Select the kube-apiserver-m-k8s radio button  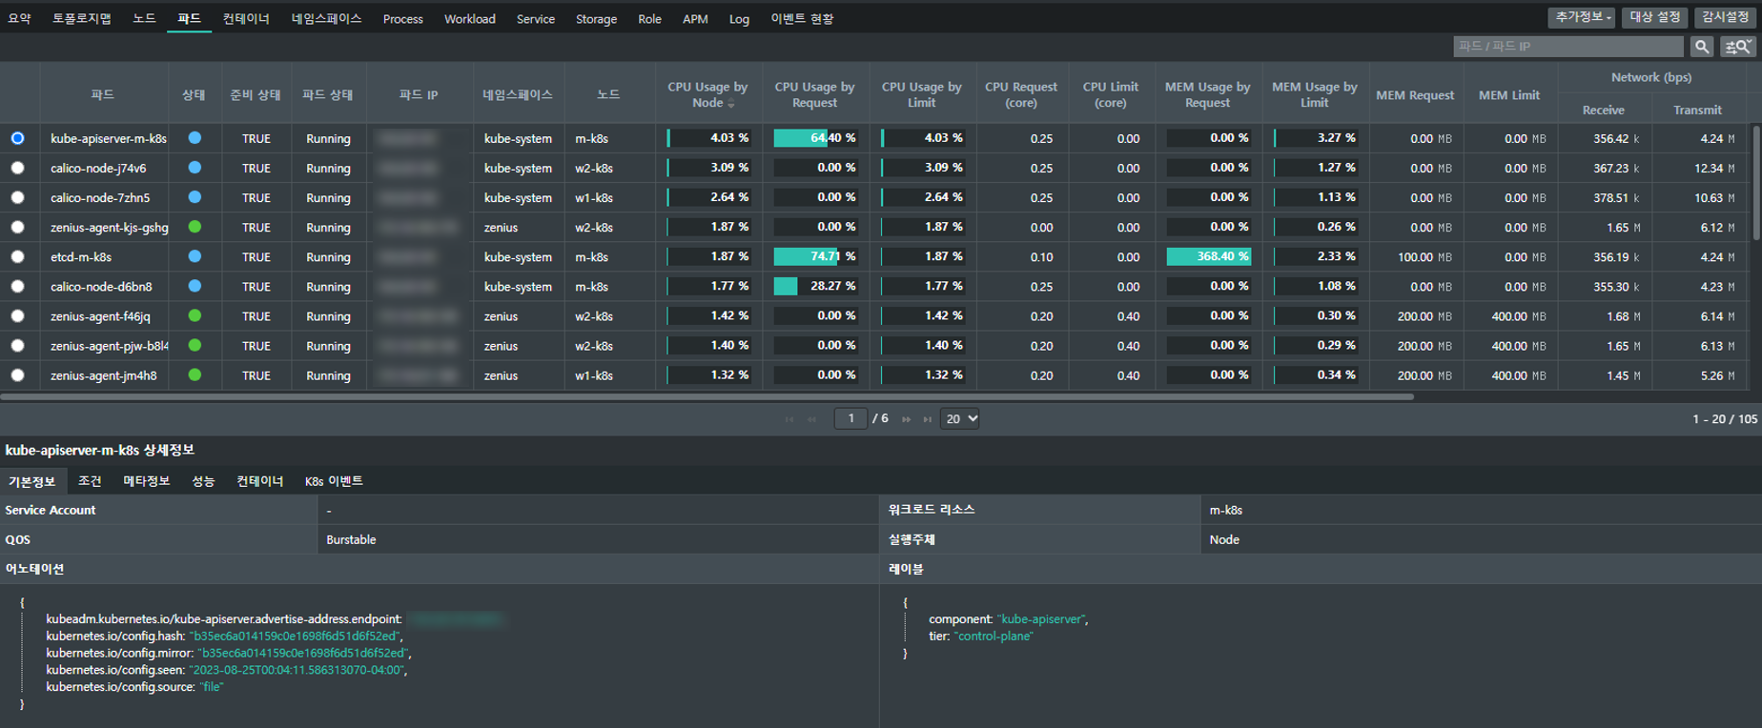17,138
